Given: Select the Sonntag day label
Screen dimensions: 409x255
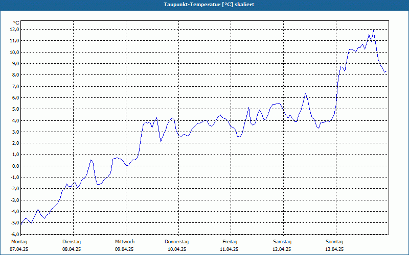Looking at the screenshot, I should point(334,242).
